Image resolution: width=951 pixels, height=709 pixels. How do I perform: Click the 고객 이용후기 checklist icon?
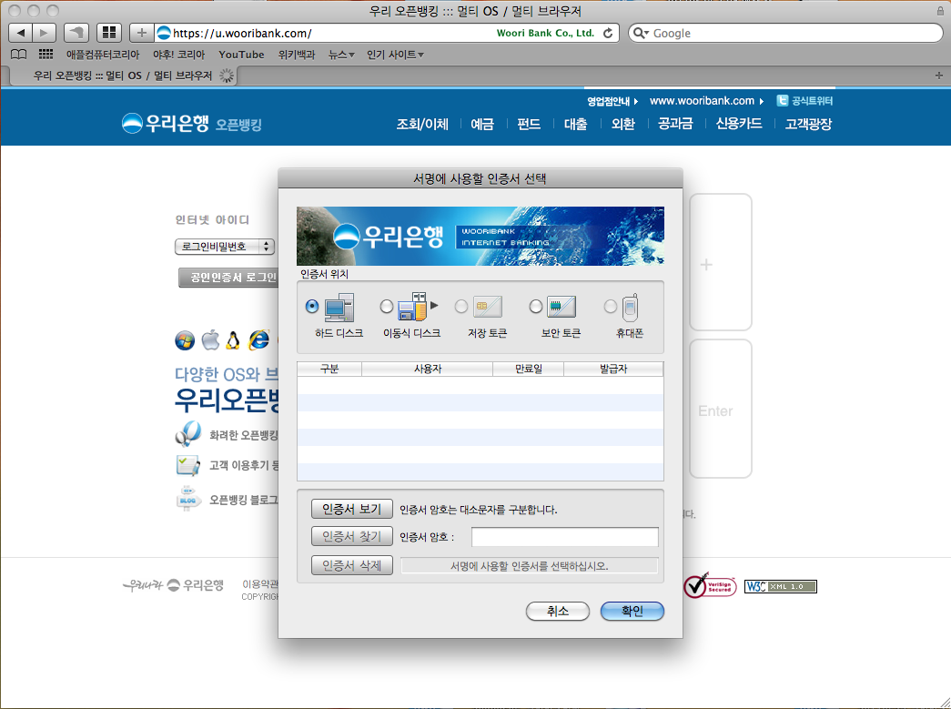[x=187, y=465]
